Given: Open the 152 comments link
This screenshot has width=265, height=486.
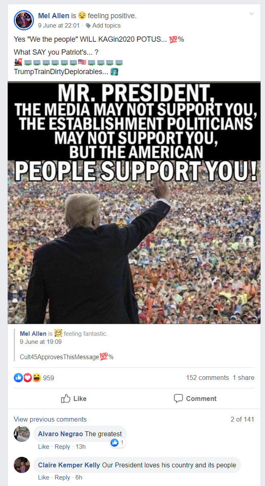Looking at the screenshot, I should pos(208,377).
